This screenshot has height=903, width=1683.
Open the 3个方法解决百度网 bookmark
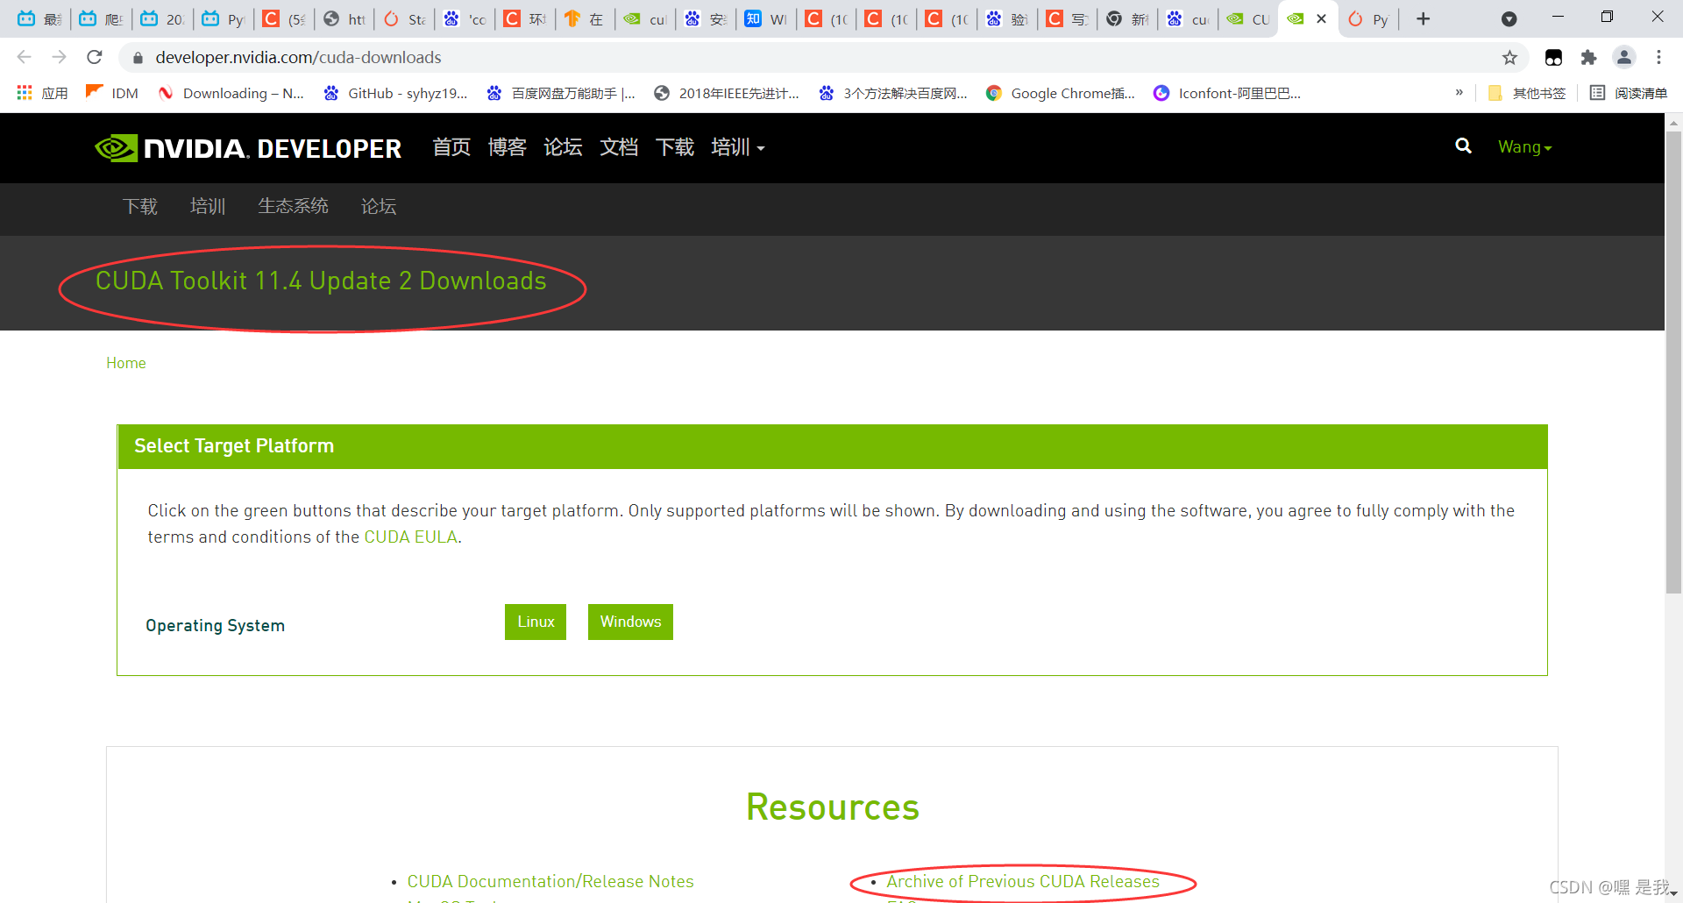coord(893,93)
